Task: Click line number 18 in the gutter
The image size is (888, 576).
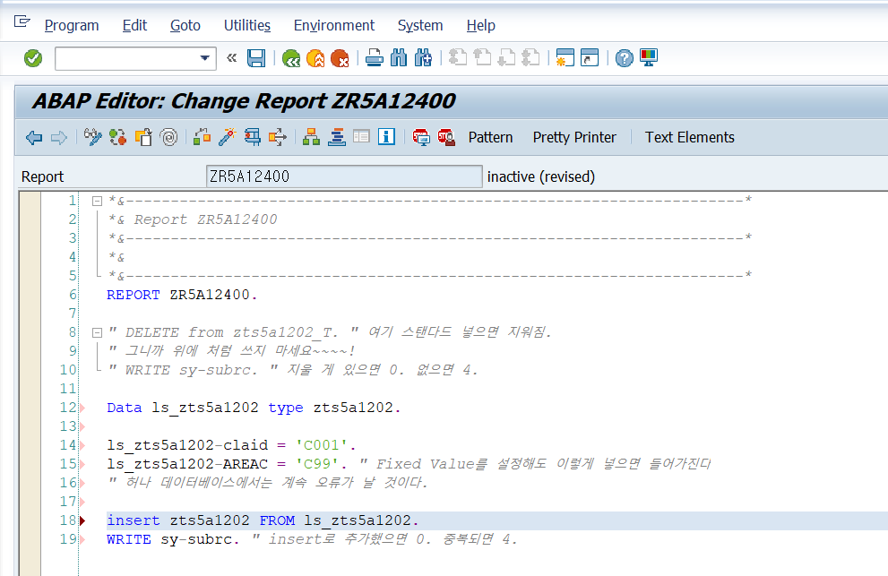Action: click(68, 520)
